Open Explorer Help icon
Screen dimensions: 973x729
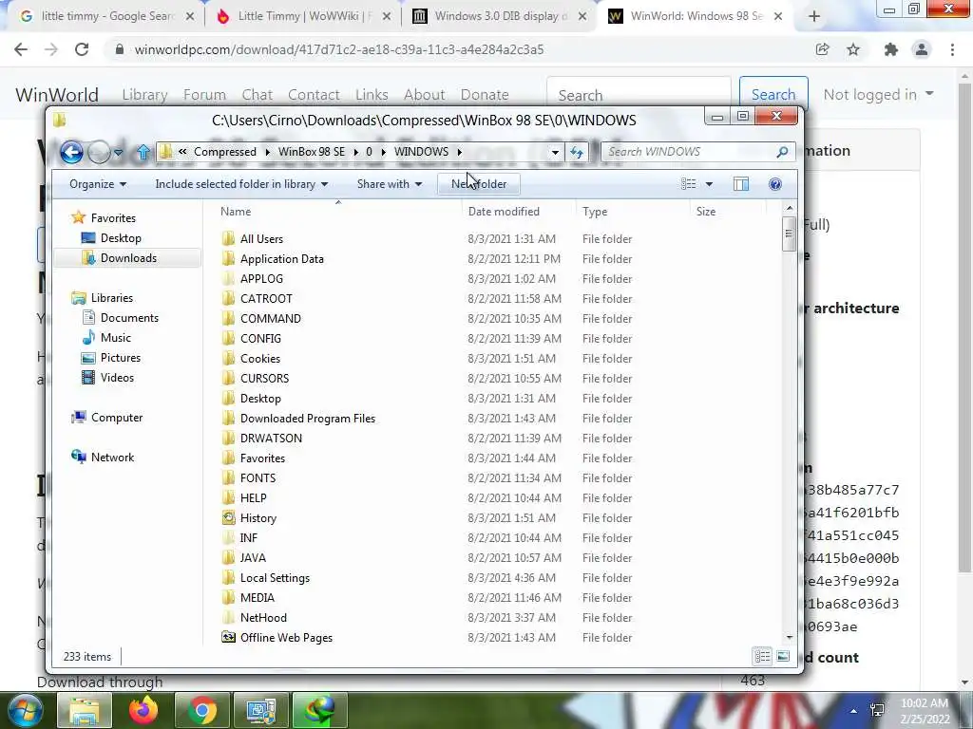775,184
